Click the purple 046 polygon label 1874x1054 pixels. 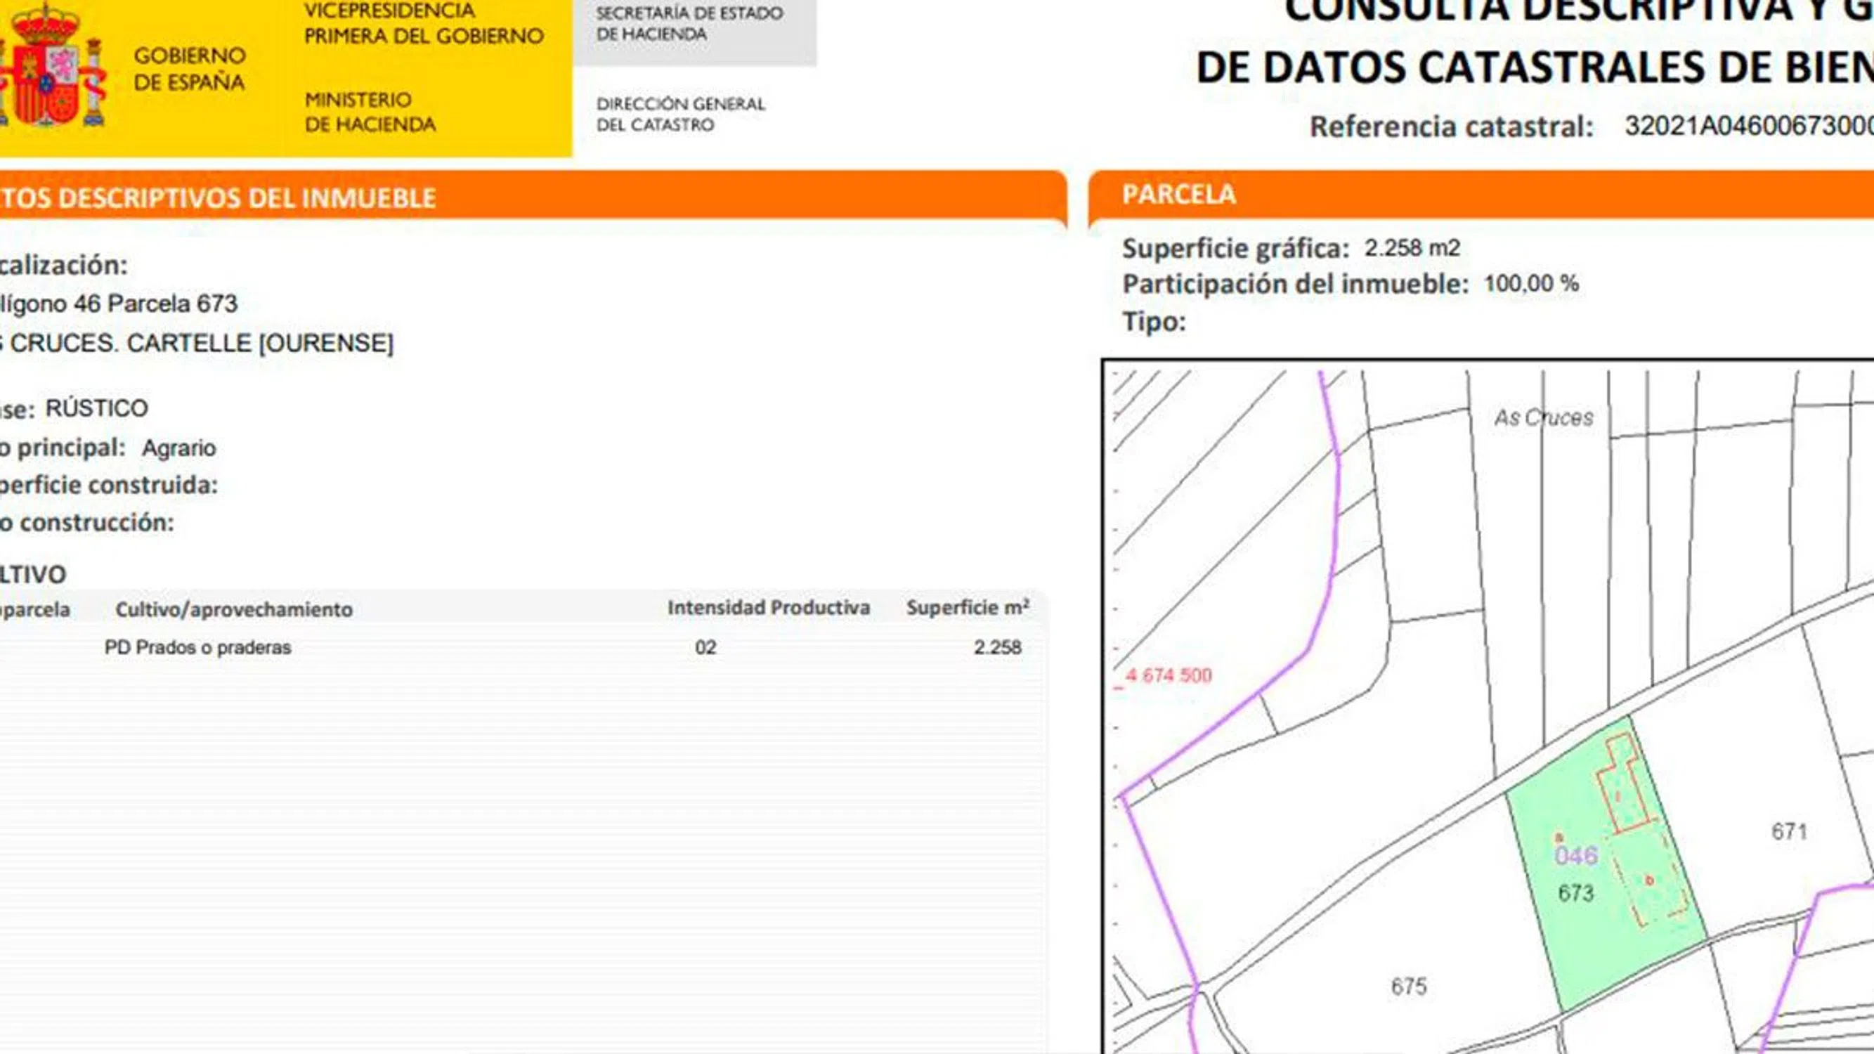click(x=1576, y=855)
